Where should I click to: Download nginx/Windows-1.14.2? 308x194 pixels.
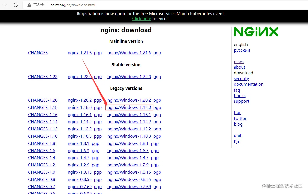point(129,122)
